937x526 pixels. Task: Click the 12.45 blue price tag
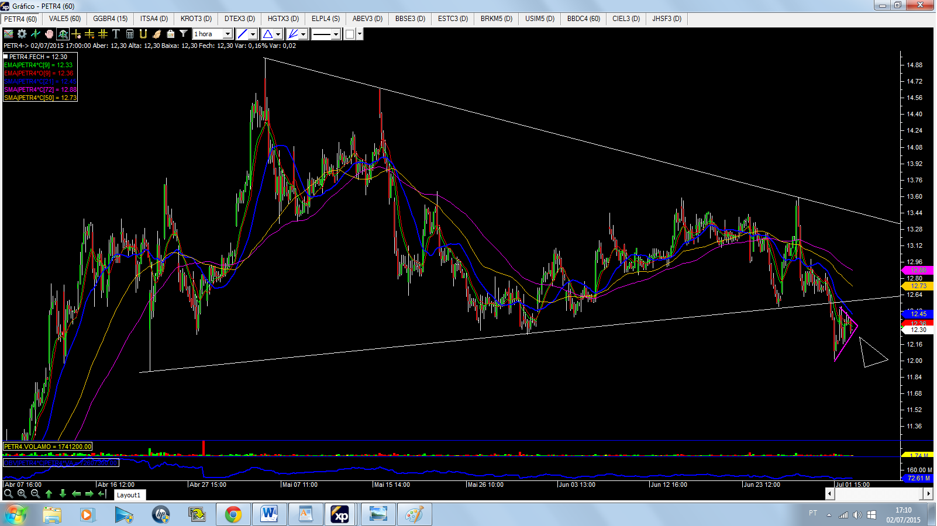tap(917, 314)
